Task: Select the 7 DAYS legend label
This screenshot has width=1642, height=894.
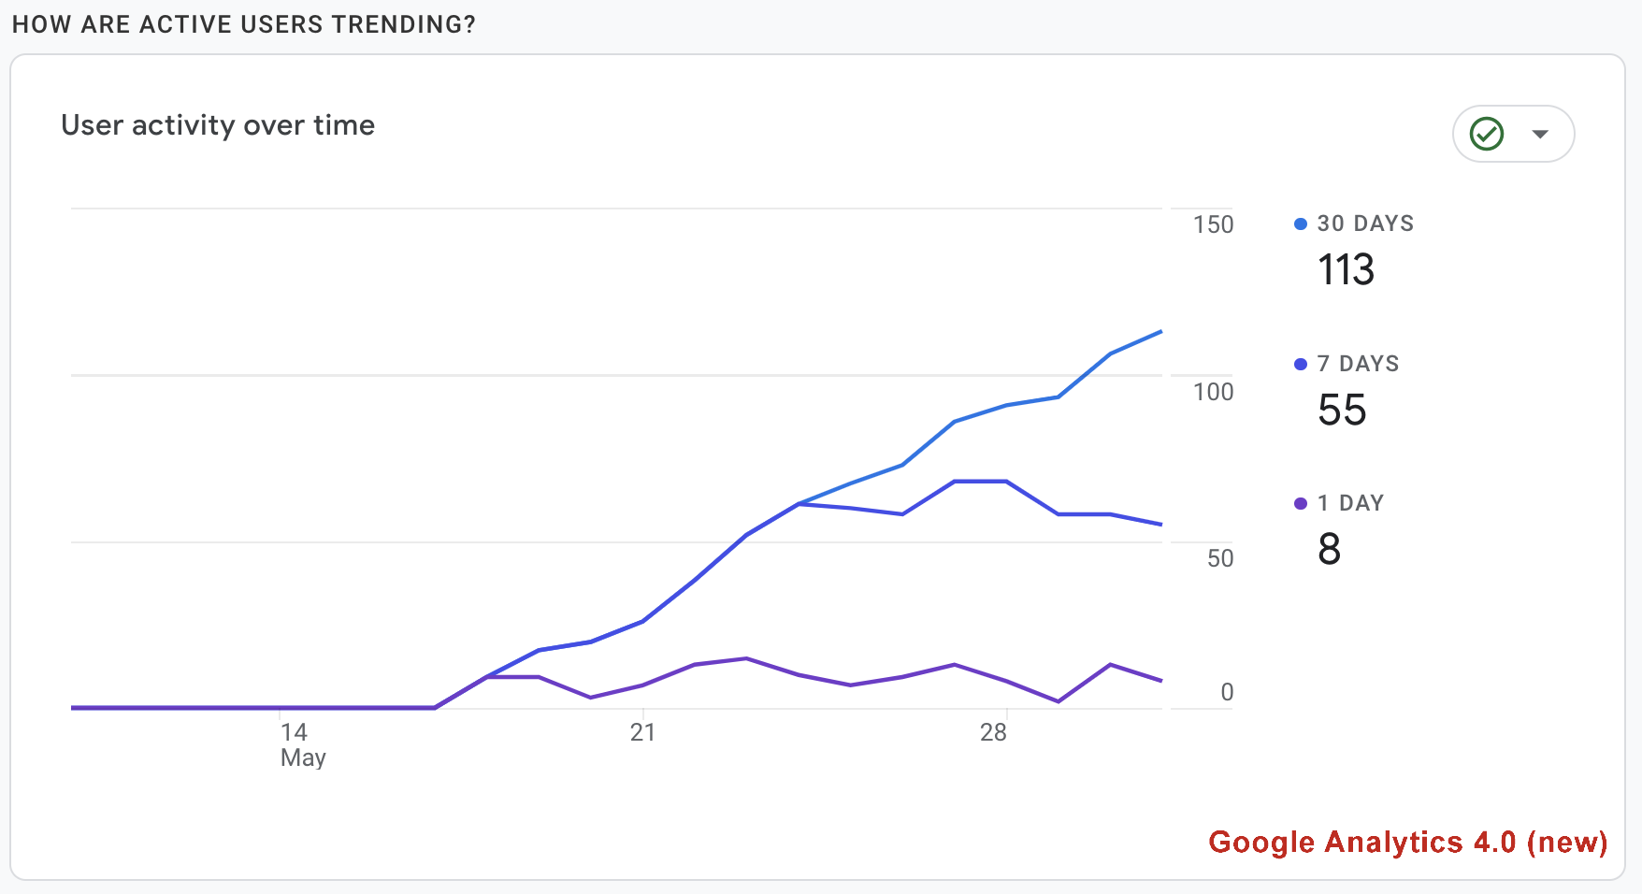Action: click(1358, 364)
